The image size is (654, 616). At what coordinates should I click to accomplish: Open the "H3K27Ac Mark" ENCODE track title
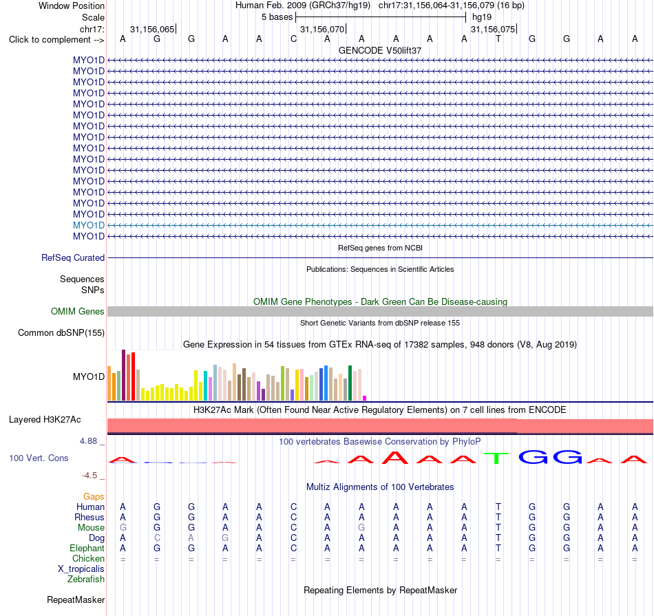[x=380, y=410]
